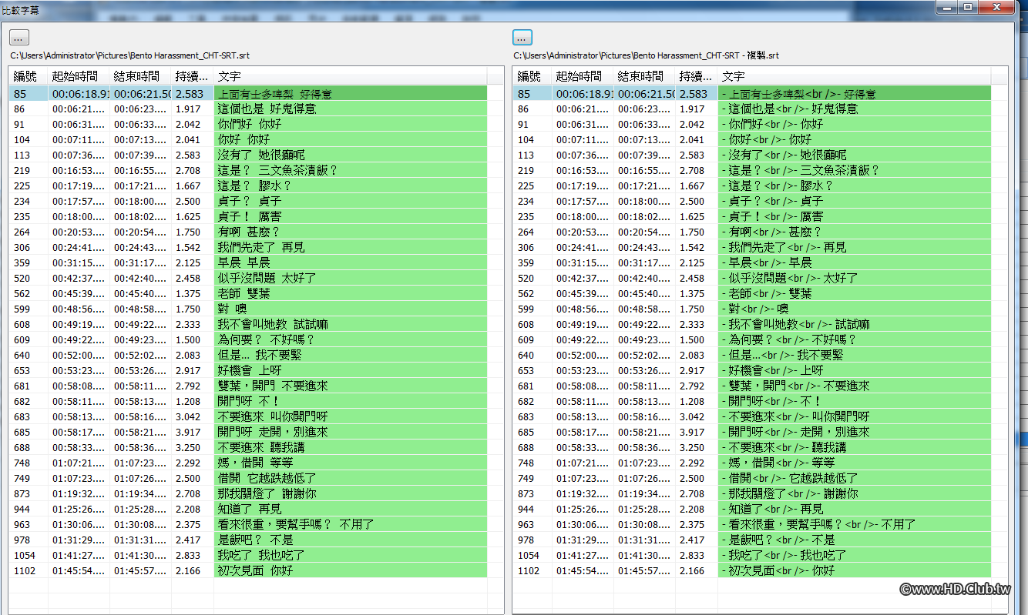The width and height of the screenshot is (1028, 615).
Task: Select right list text - 你們好<br />- 你好
Action: point(772,124)
